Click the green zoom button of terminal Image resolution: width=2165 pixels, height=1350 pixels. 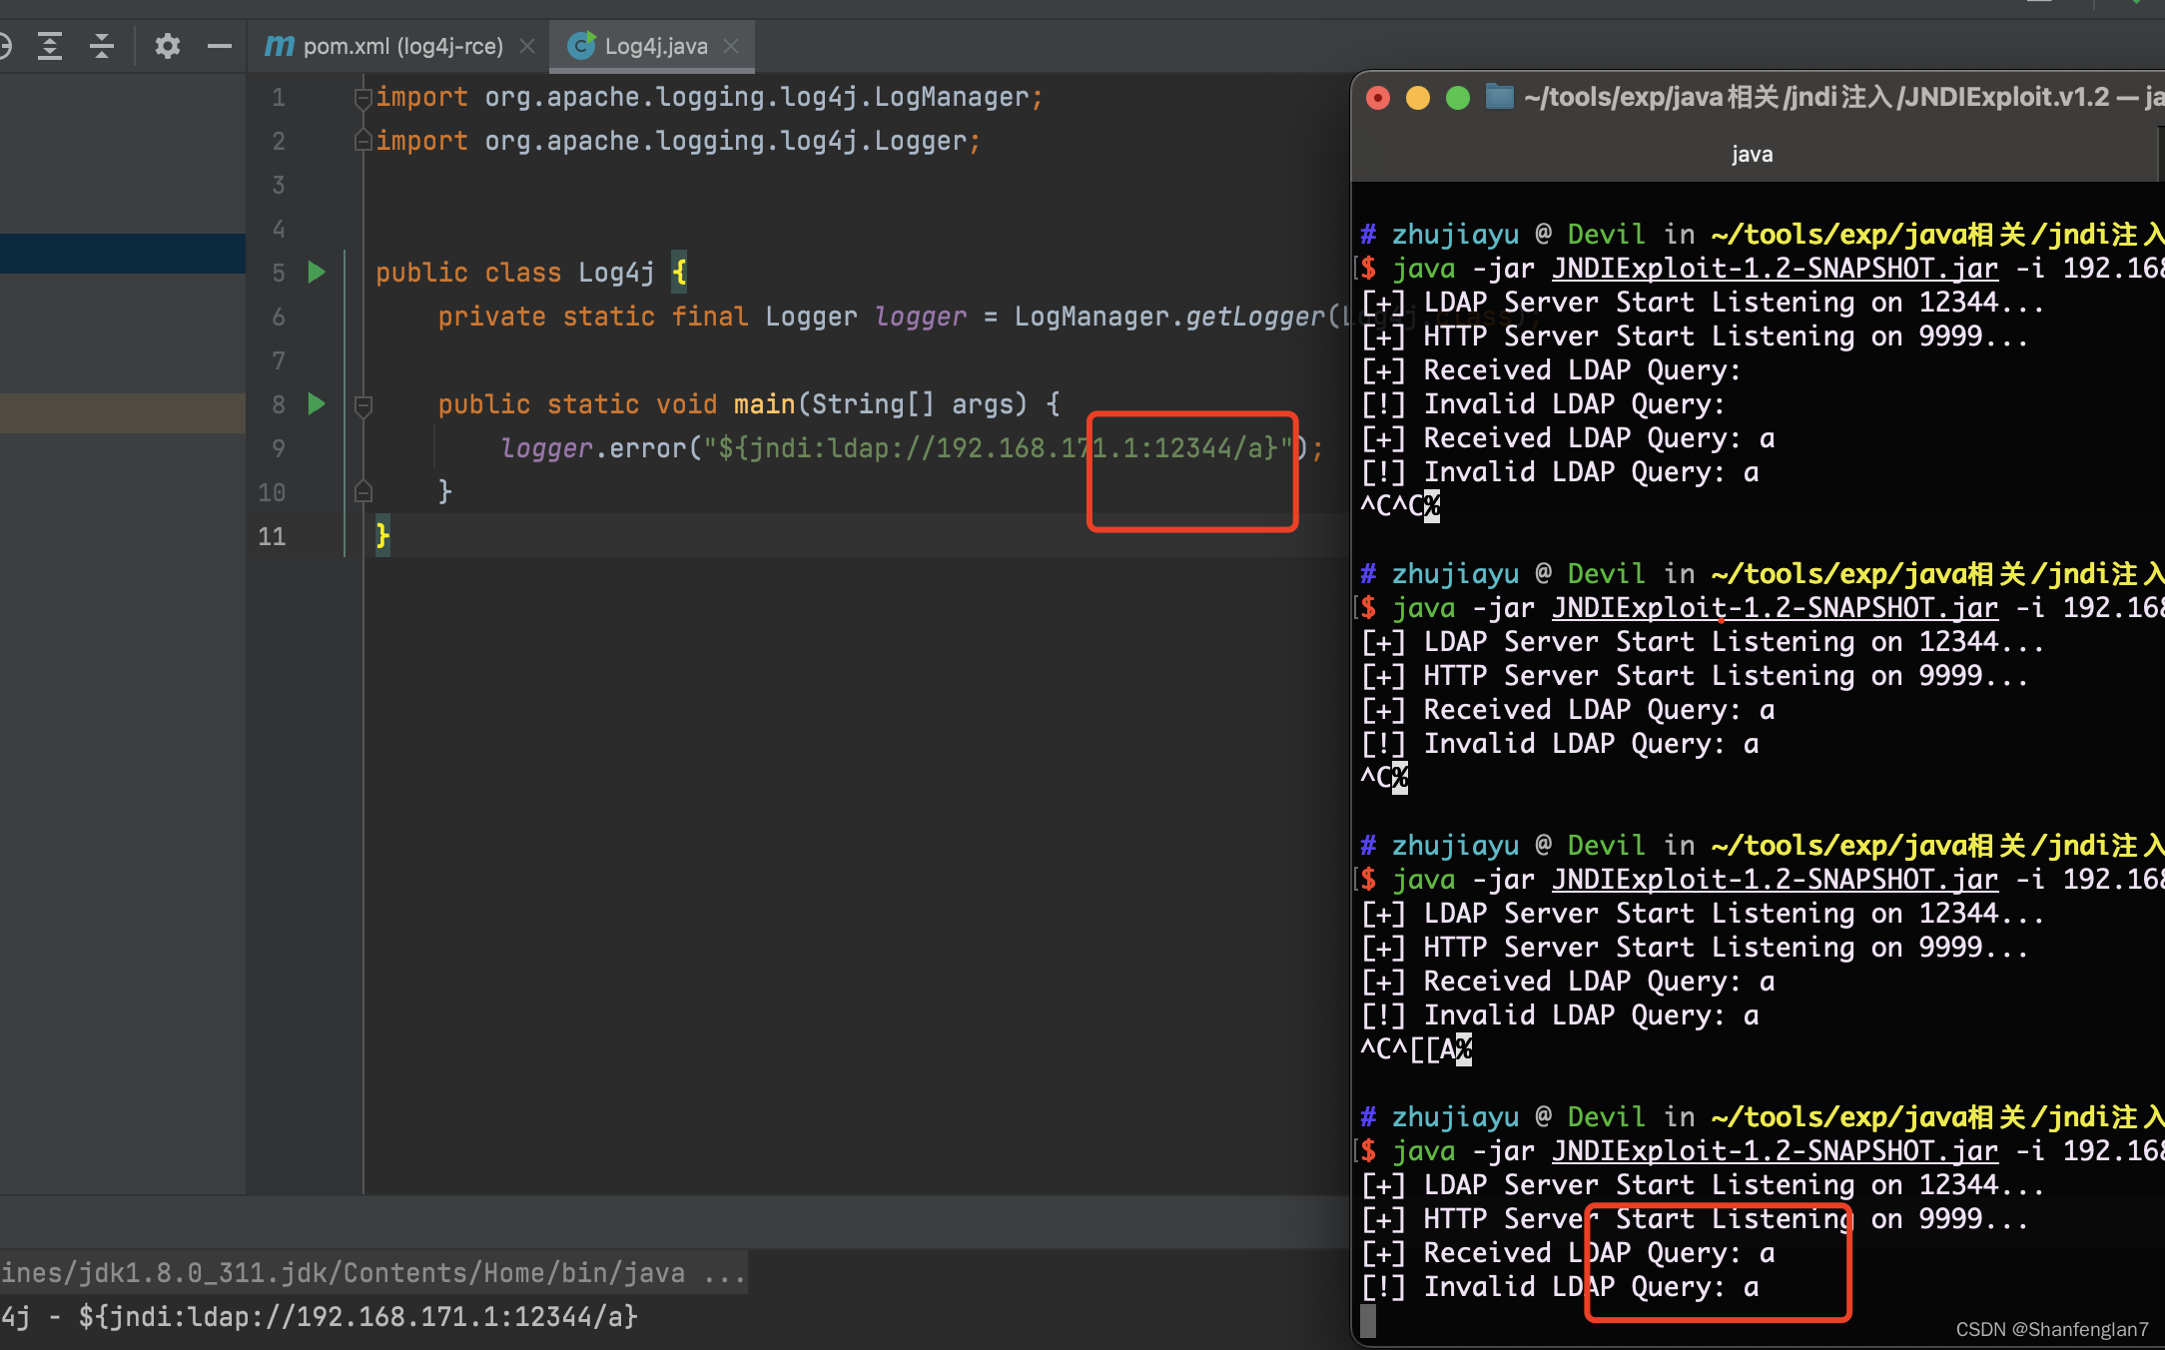coord(1457,98)
